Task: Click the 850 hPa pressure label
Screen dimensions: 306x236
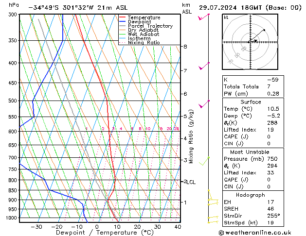Action: pyautogui.click(x=14, y=190)
